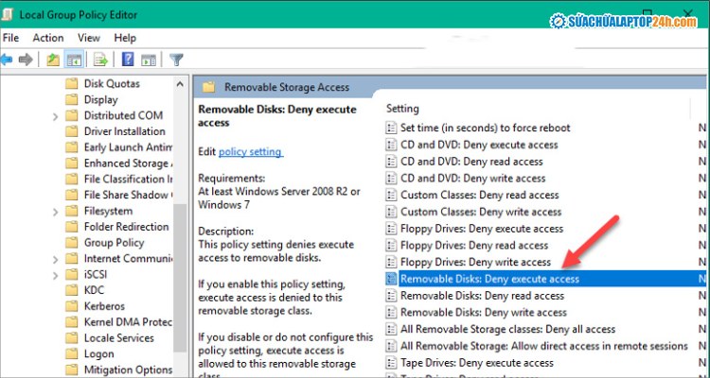Click the Export List toolbar icon

100,60
